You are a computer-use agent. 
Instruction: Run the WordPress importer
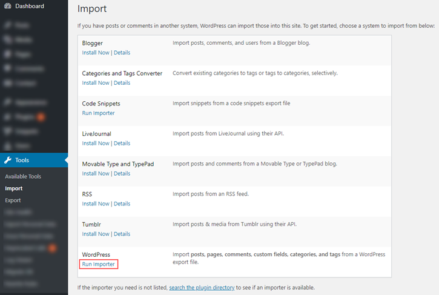point(98,264)
